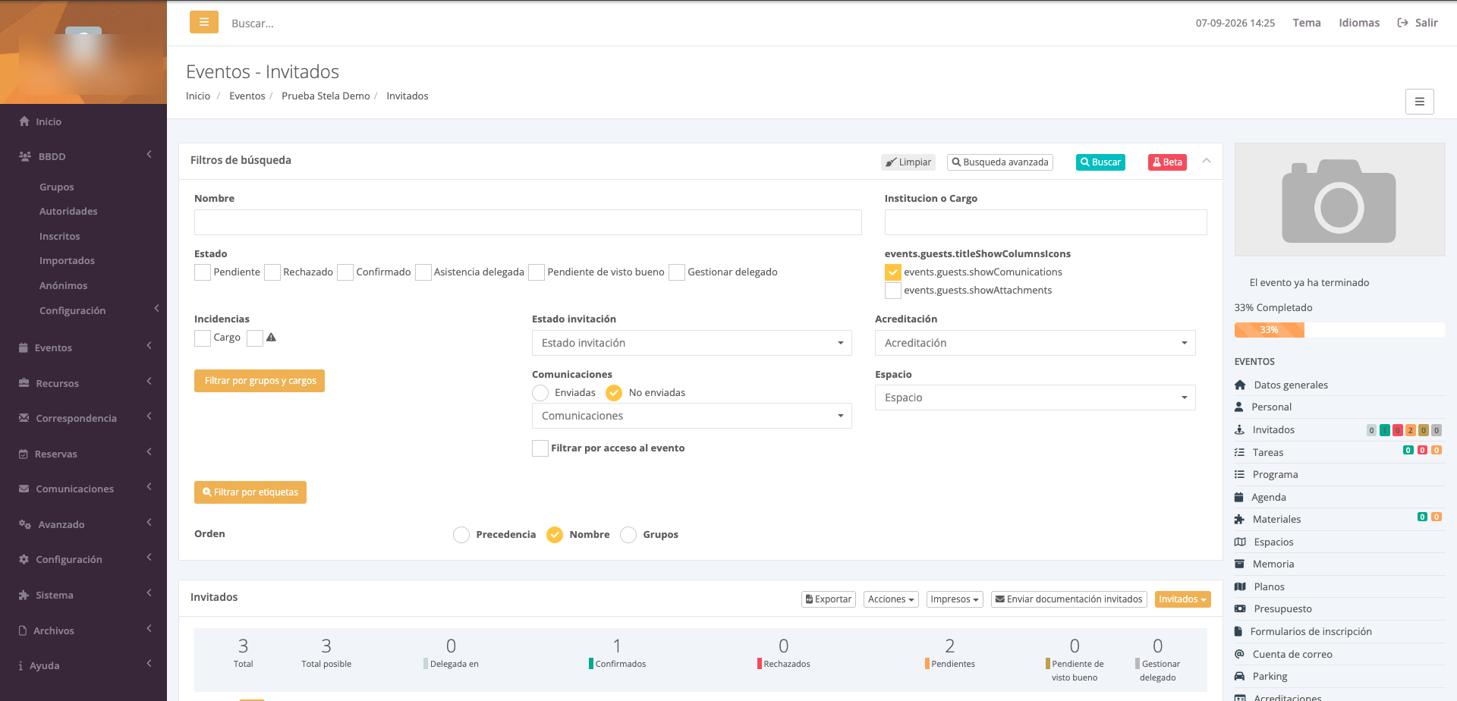Screen dimensions: 1457x701
Task: Open the Espacio dropdown
Action: point(1035,398)
